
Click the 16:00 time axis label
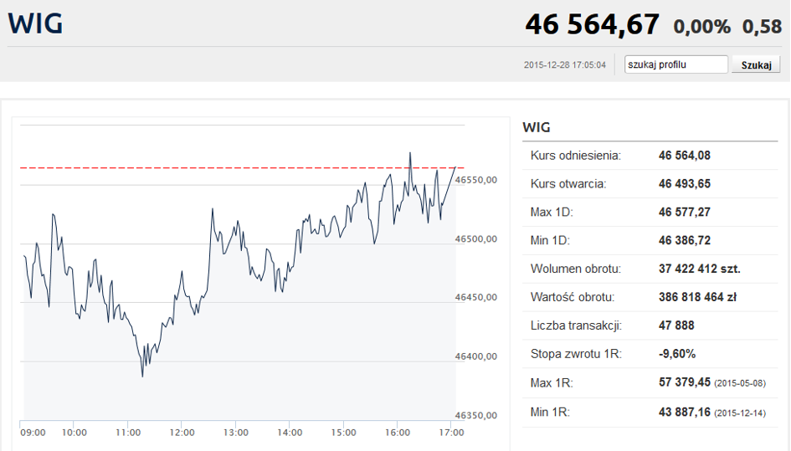(x=398, y=433)
